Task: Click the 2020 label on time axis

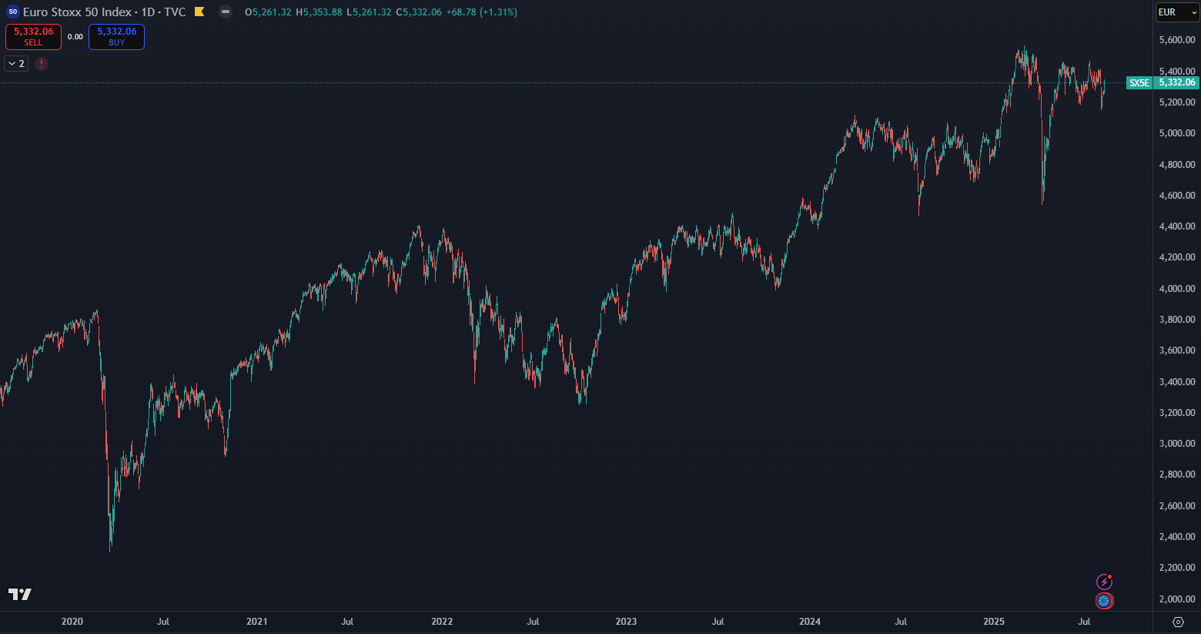Action: click(x=72, y=622)
